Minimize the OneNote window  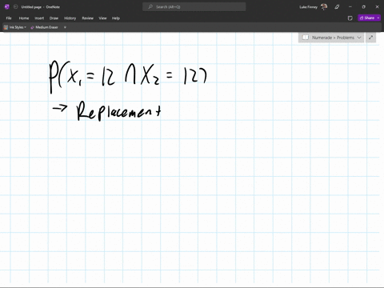tap(350, 7)
